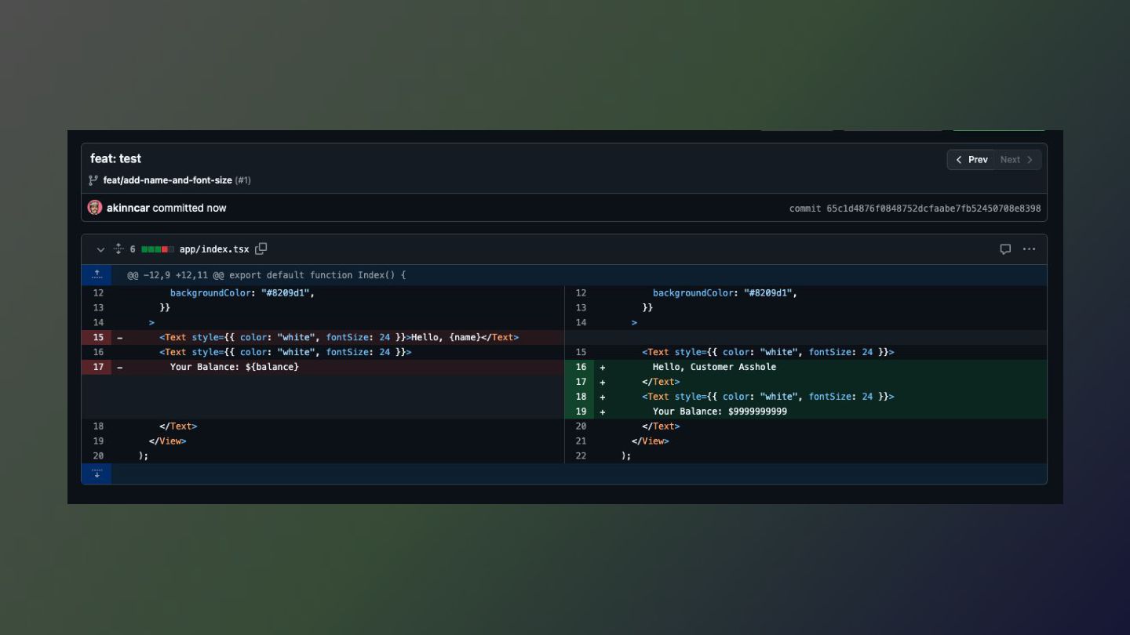
Task: Click the minus marker on deleted line 17
Action: [120, 367]
